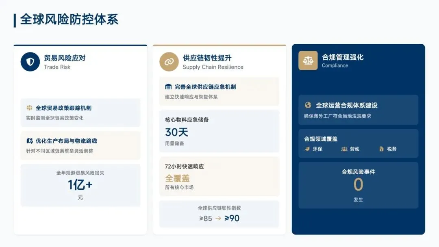
Task: Click the 合规领域覆盖 heading
Action: click(x=321, y=139)
